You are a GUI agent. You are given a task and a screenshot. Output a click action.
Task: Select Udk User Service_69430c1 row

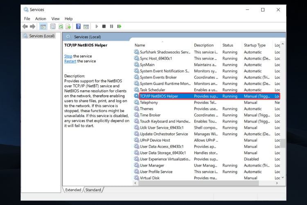(x=207, y=128)
